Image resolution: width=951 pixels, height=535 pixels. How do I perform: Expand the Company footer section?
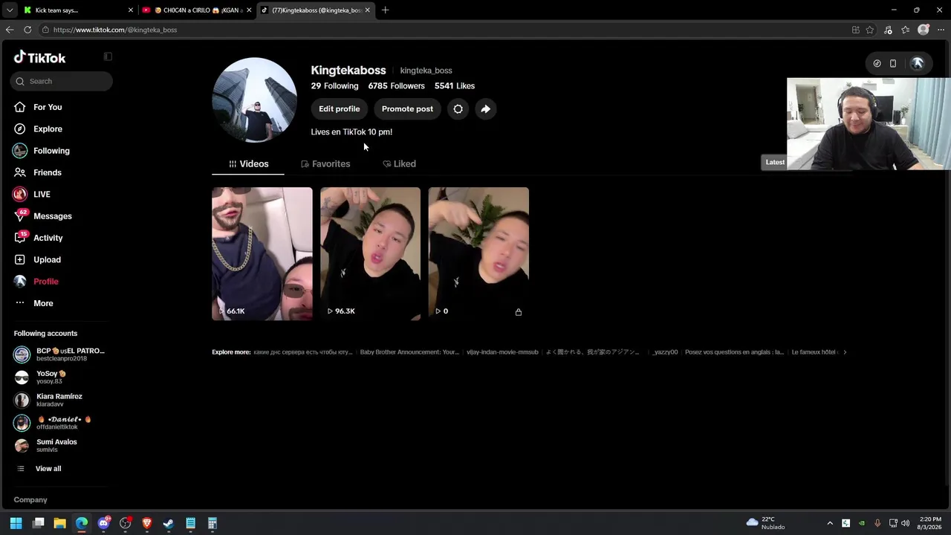pyautogui.click(x=30, y=500)
